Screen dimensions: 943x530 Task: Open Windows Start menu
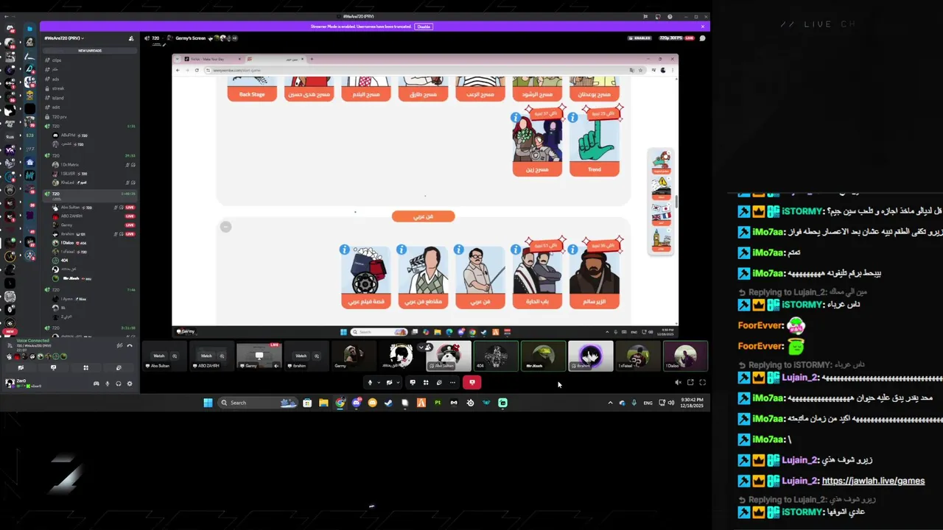(208, 403)
